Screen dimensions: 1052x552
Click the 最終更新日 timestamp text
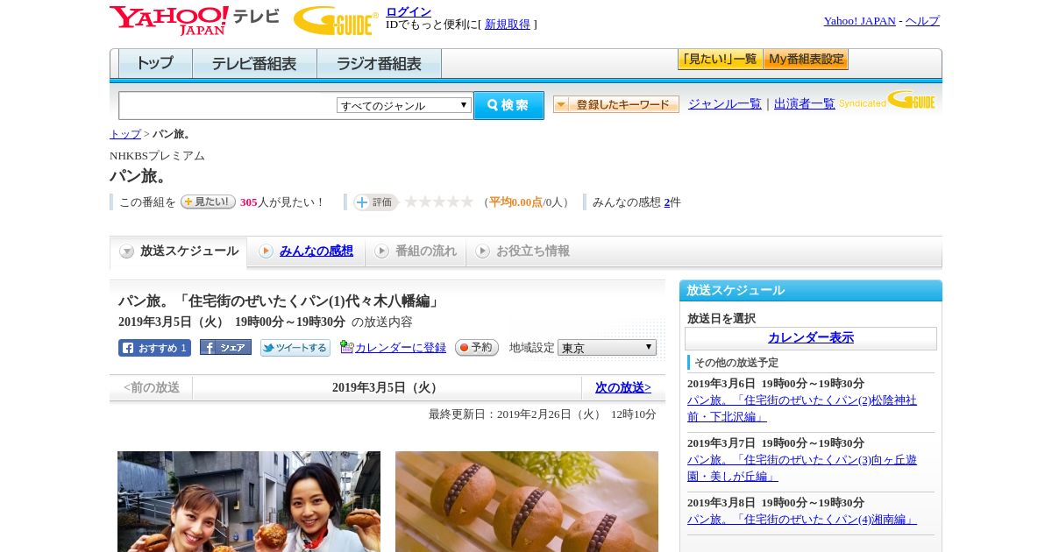pos(543,414)
